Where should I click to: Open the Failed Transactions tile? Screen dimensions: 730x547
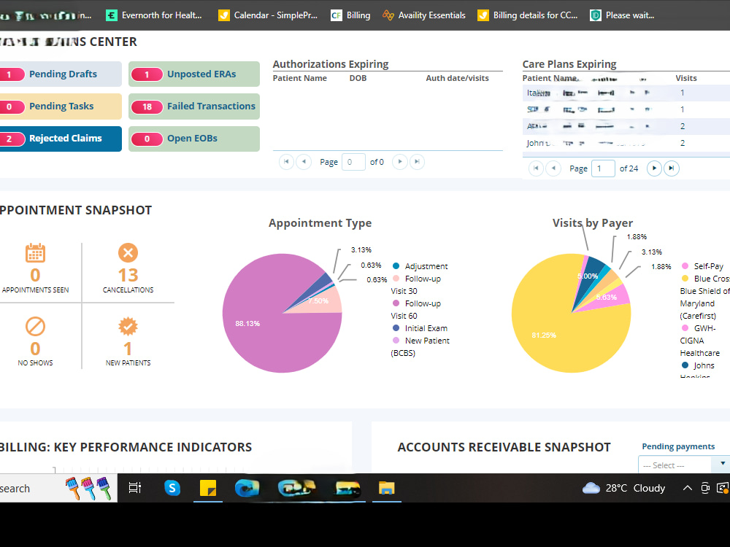pos(194,106)
